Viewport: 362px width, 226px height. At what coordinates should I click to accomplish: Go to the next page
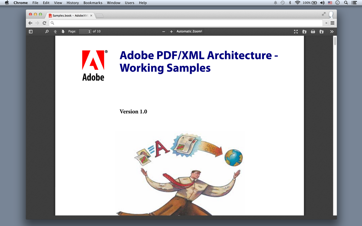[63, 31]
